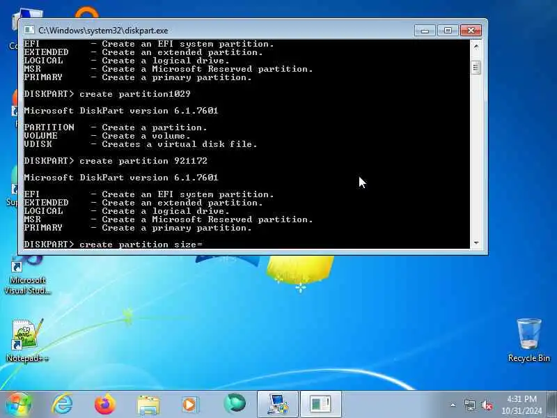Viewport: 557px width, 418px height.
Task: Show hidden tray icons arrow
Action: pos(453,405)
